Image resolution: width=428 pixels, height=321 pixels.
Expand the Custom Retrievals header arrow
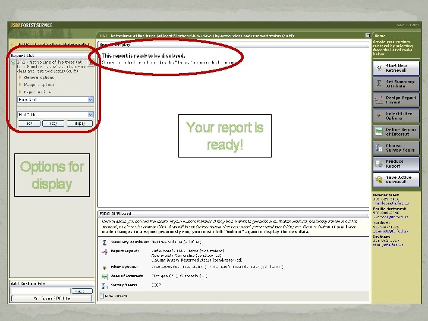[x=12, y=44]
